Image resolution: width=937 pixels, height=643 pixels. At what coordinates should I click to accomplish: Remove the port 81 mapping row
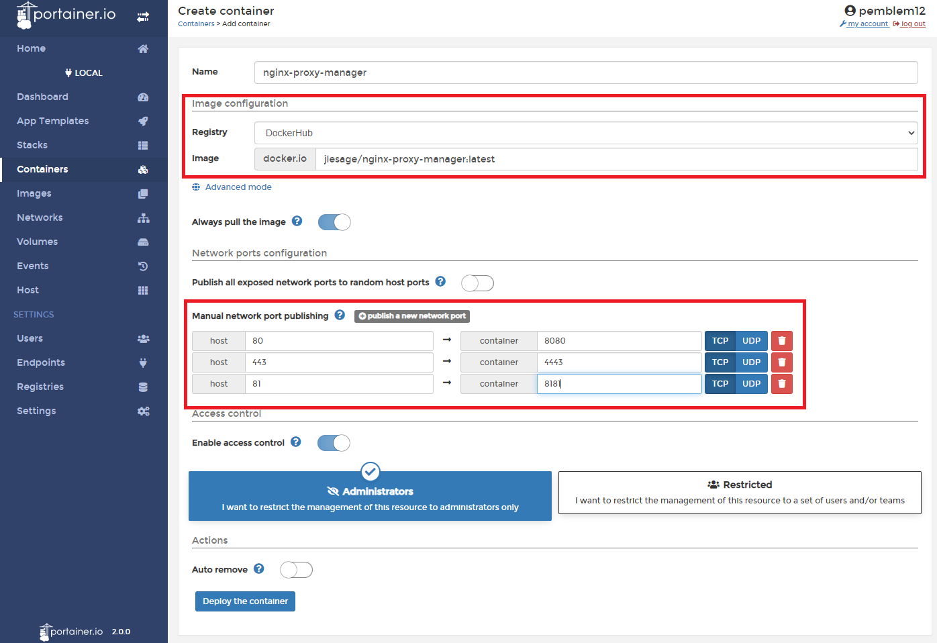[x=781, y=384]
